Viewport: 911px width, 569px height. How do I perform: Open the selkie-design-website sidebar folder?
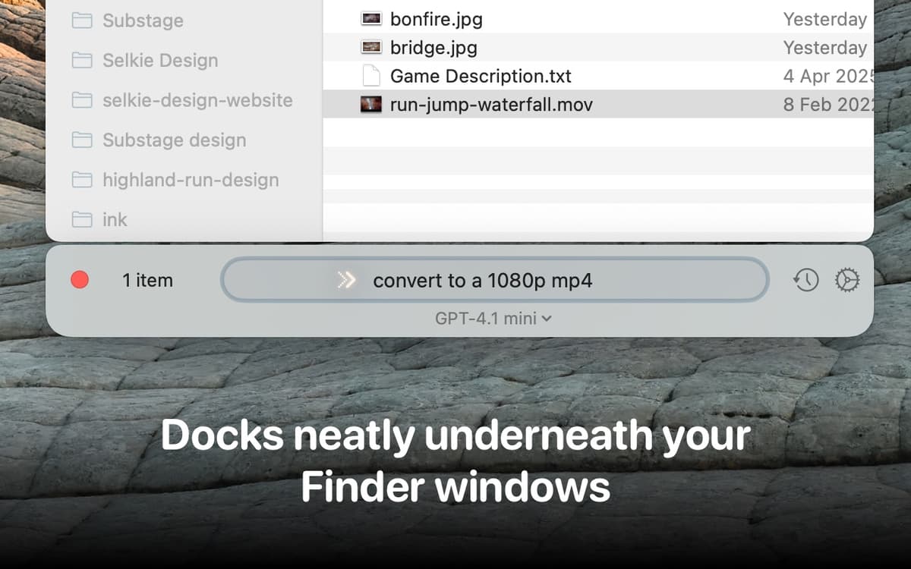pyautogui.click(x=197, y=100)
